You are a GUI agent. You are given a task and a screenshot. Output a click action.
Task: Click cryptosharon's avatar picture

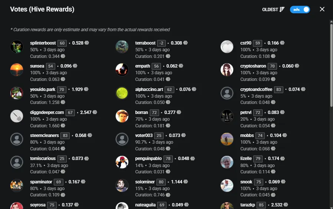coord(227,69)
